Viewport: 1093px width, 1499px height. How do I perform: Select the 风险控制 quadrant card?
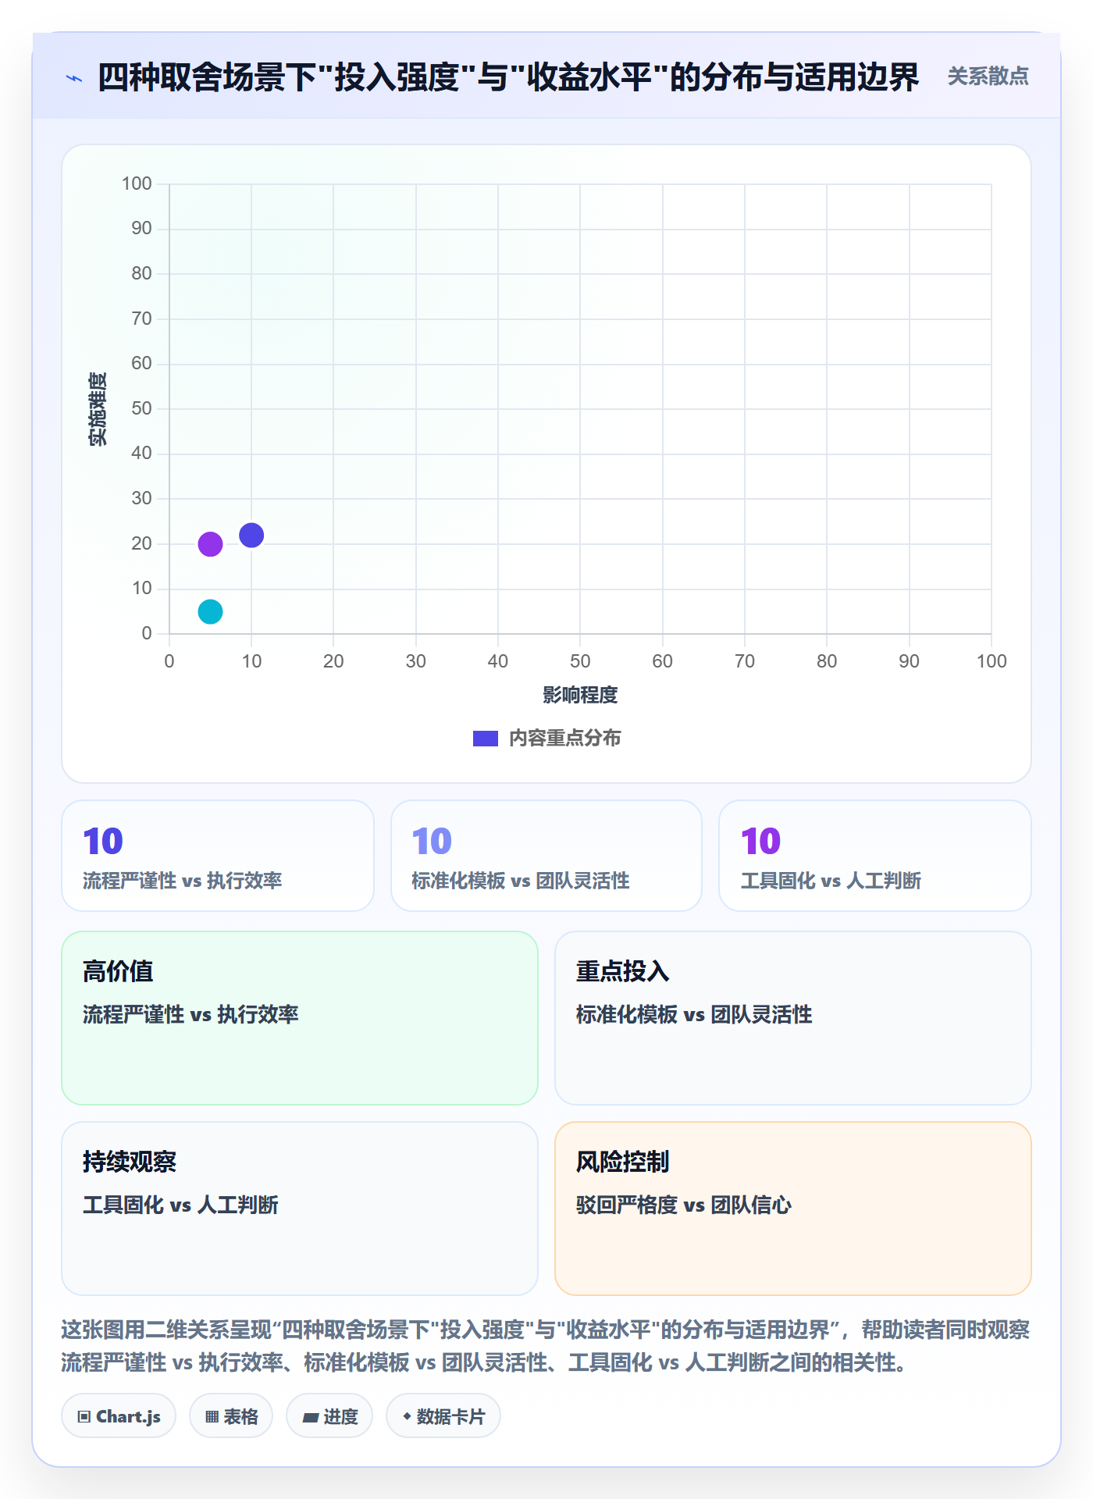pos(793,1209)
